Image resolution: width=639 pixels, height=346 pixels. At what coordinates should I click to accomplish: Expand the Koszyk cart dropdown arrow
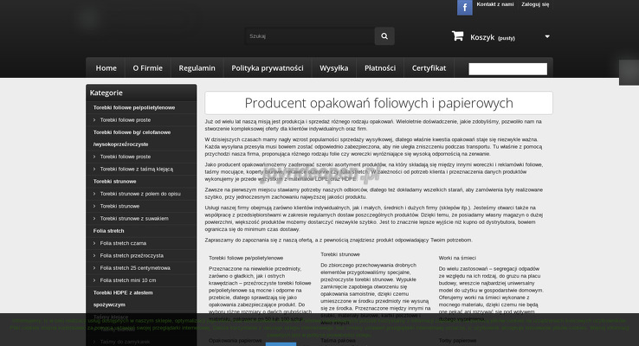[546, 36]
